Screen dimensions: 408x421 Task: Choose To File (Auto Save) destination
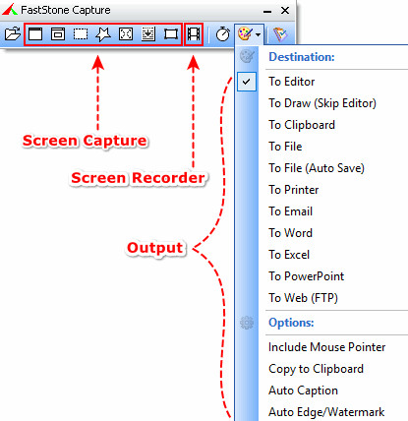coord(317,168)
